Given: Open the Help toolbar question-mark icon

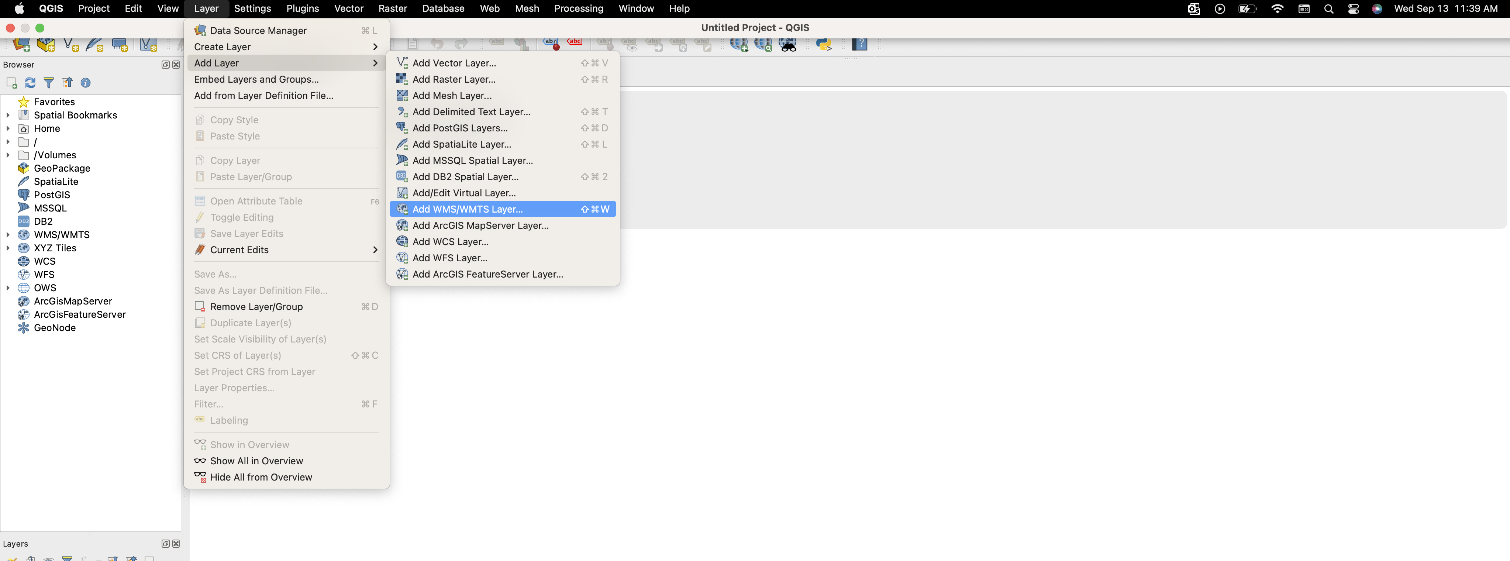Looking at the screenshot, I should point(859,44).
